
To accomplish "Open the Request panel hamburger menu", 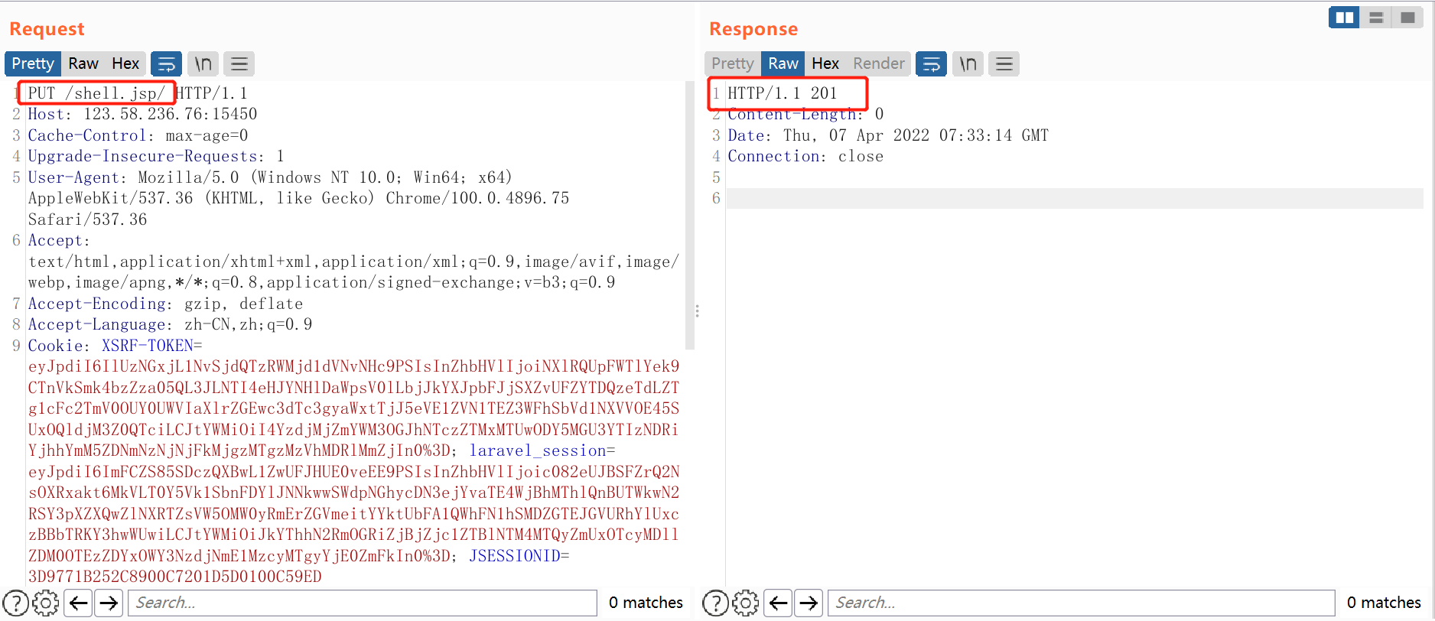I will point(239,63).
